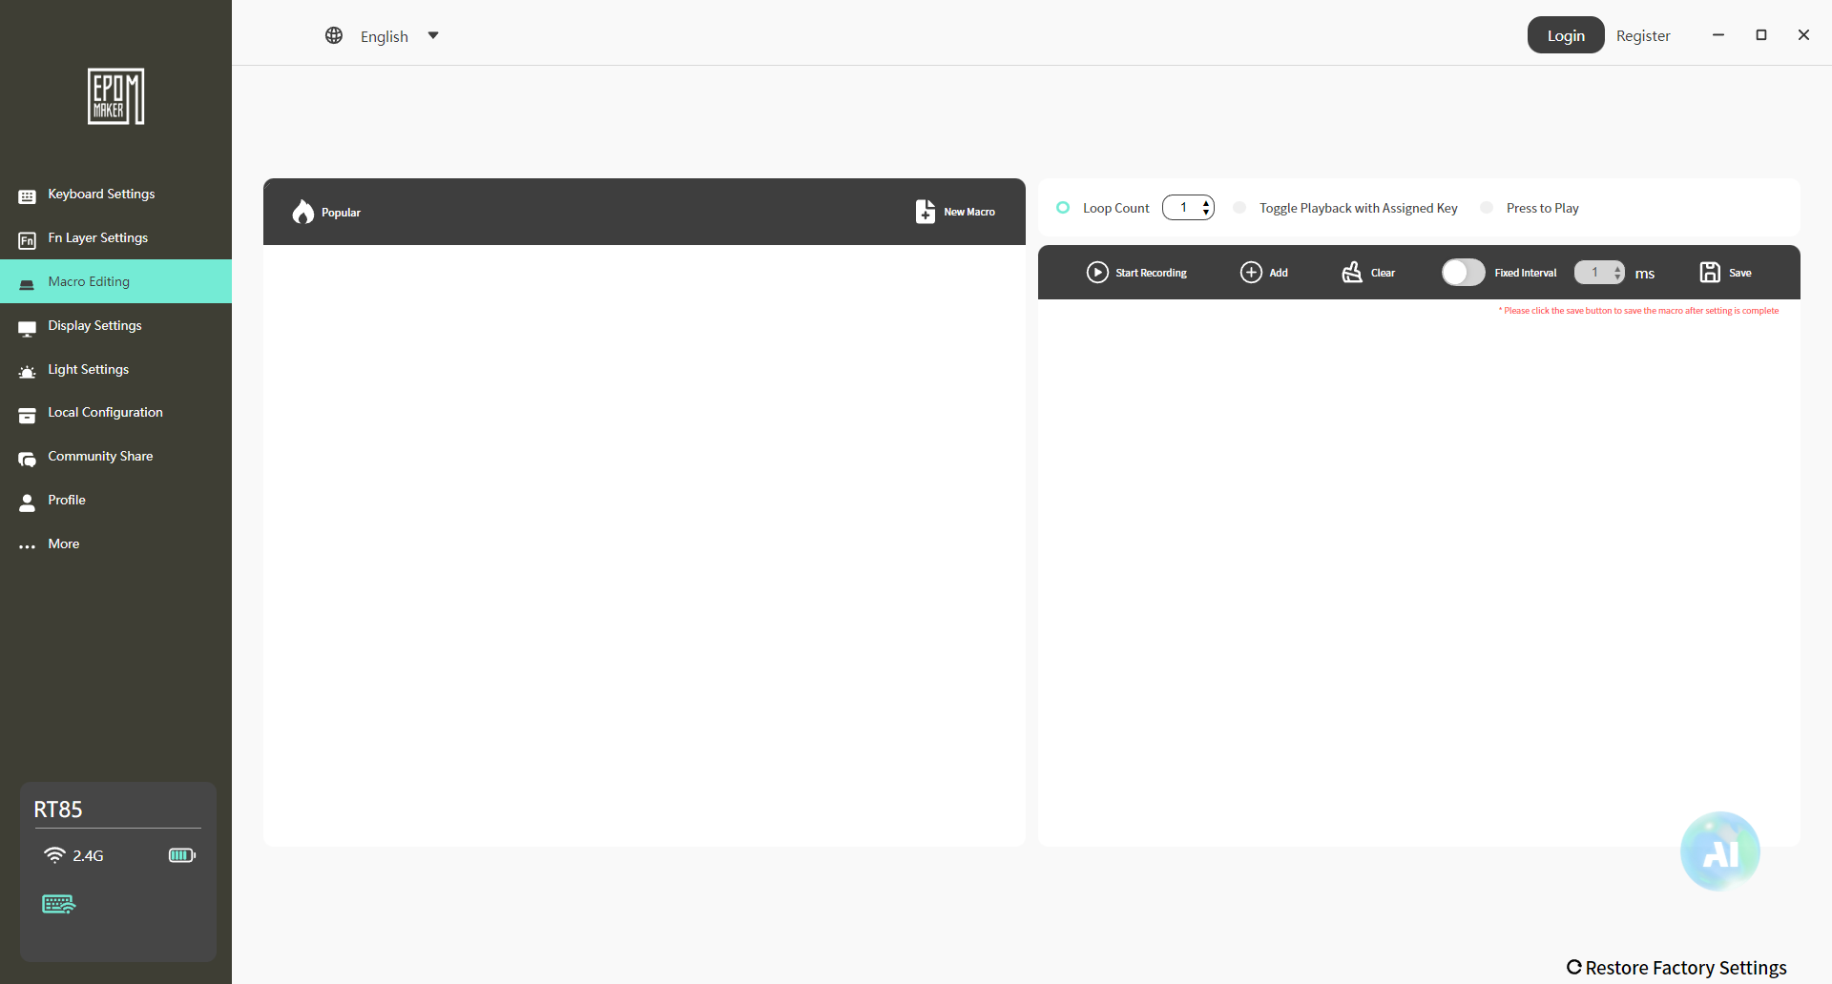Open Display Settings section

click(x=115, y=326)
